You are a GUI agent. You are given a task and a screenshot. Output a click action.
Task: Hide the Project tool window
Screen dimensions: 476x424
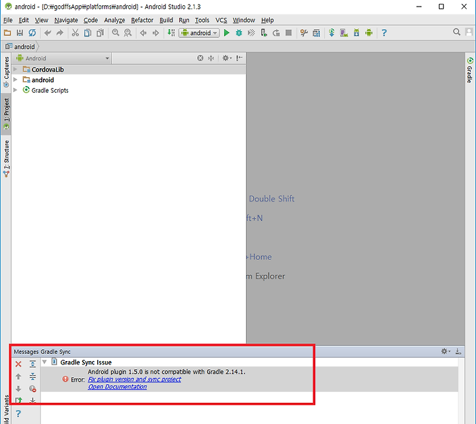pyautogui.click(x=239, y=58)
